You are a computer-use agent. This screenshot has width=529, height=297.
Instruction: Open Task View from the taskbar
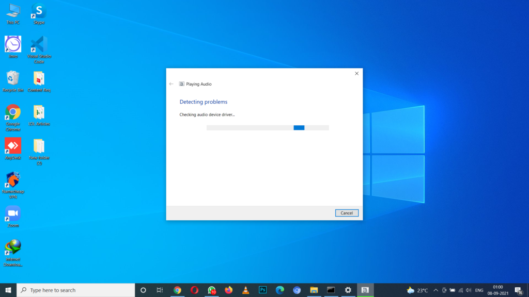pyautogui.click(x=160, y=290)
